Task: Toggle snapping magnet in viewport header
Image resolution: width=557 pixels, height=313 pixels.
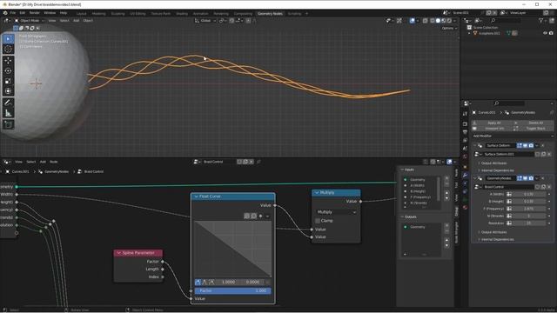Action: (232, 21)
